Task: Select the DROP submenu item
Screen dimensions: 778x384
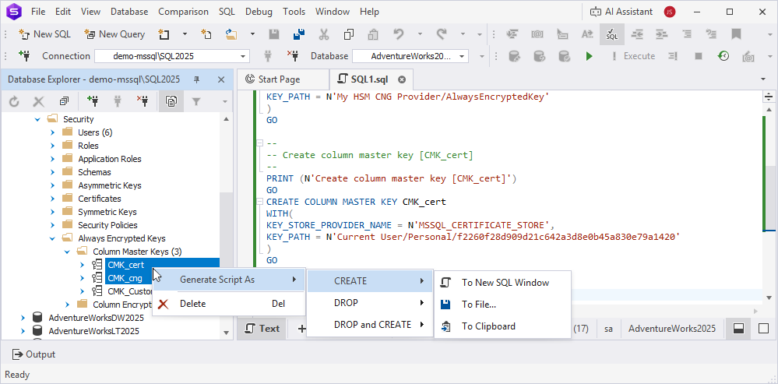Action: coord(370,303)
